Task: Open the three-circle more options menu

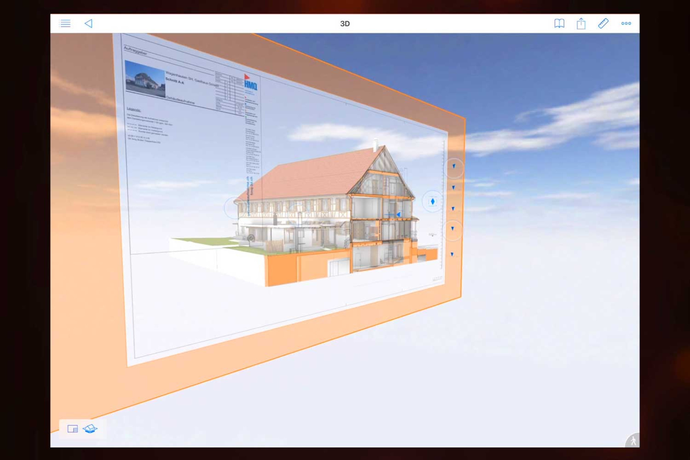Action: click(626, 23)
